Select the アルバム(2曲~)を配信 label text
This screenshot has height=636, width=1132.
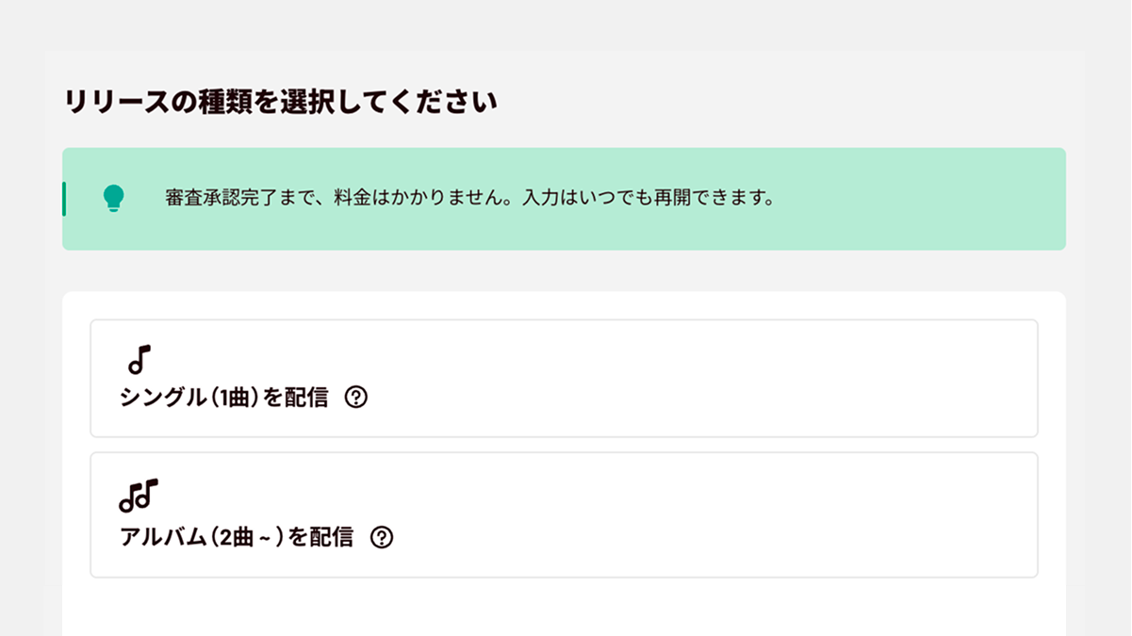coord(237,537)
